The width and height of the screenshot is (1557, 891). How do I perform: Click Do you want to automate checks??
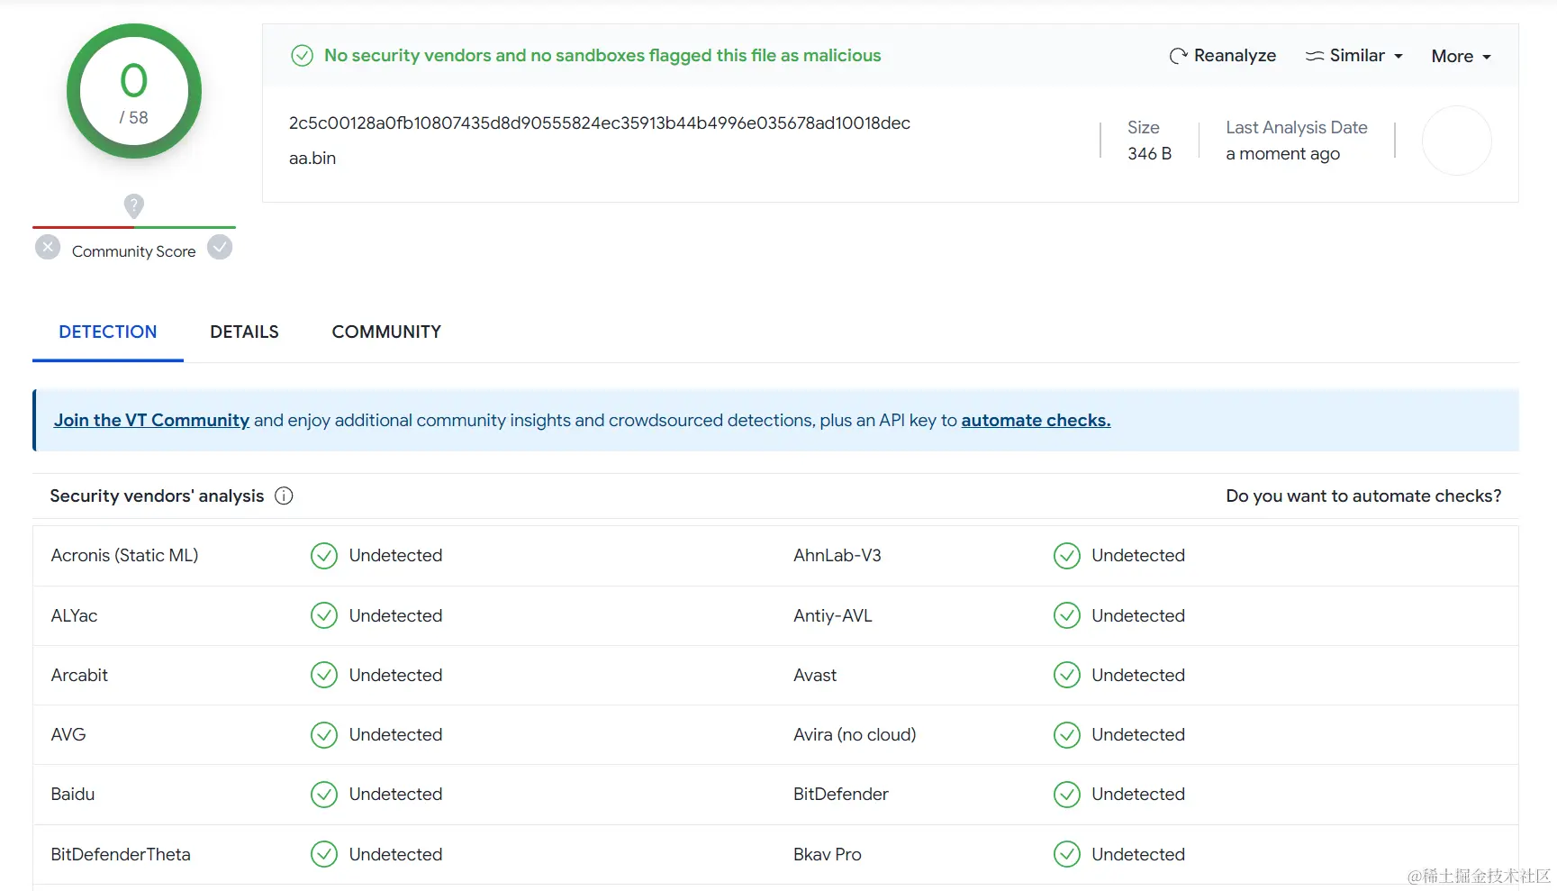pyautogui.click(x=1363, y=496)
